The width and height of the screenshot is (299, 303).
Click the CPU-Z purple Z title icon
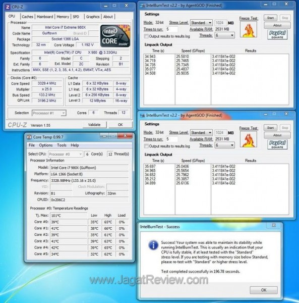[8, 7]
